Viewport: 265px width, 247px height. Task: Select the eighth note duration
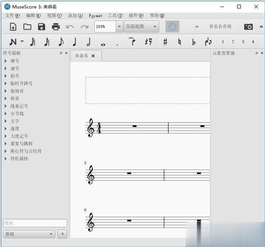click(61, 42)
